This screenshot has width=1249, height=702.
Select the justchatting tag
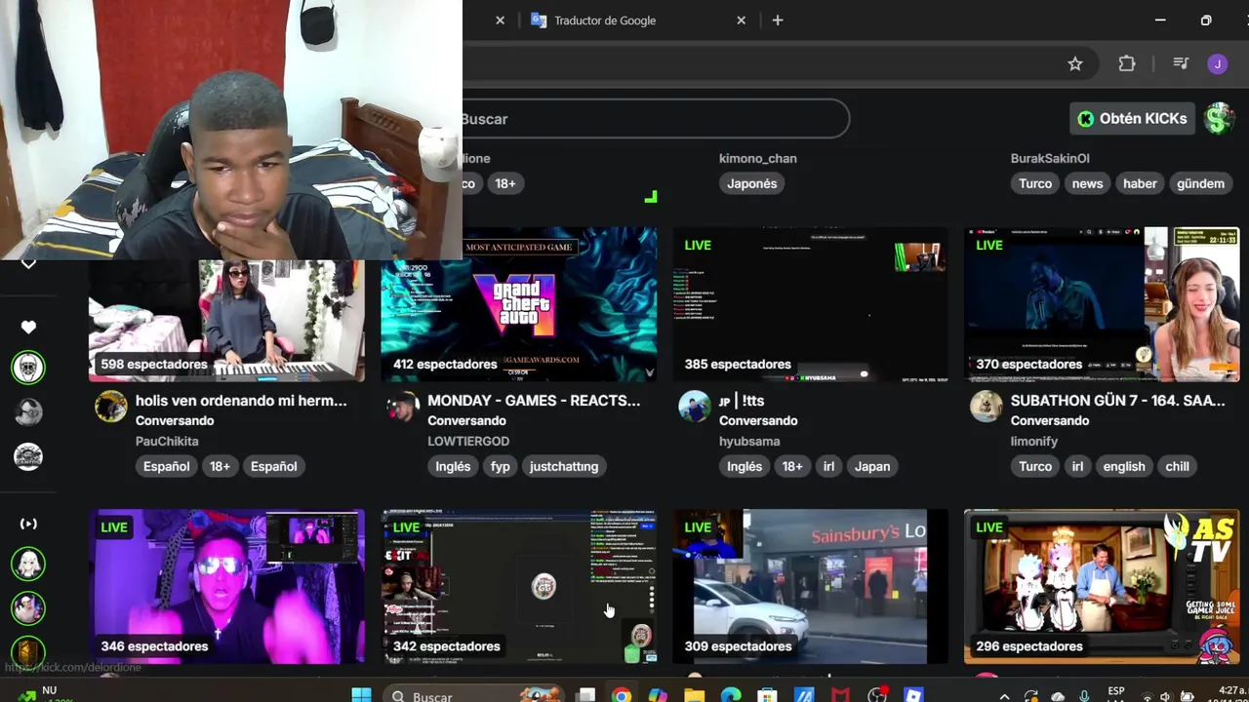pyautogui.click(x=564, y=466)
